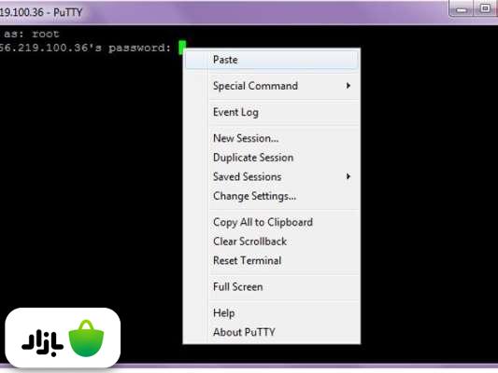Choose Reset Terminal

click(272, 260)
